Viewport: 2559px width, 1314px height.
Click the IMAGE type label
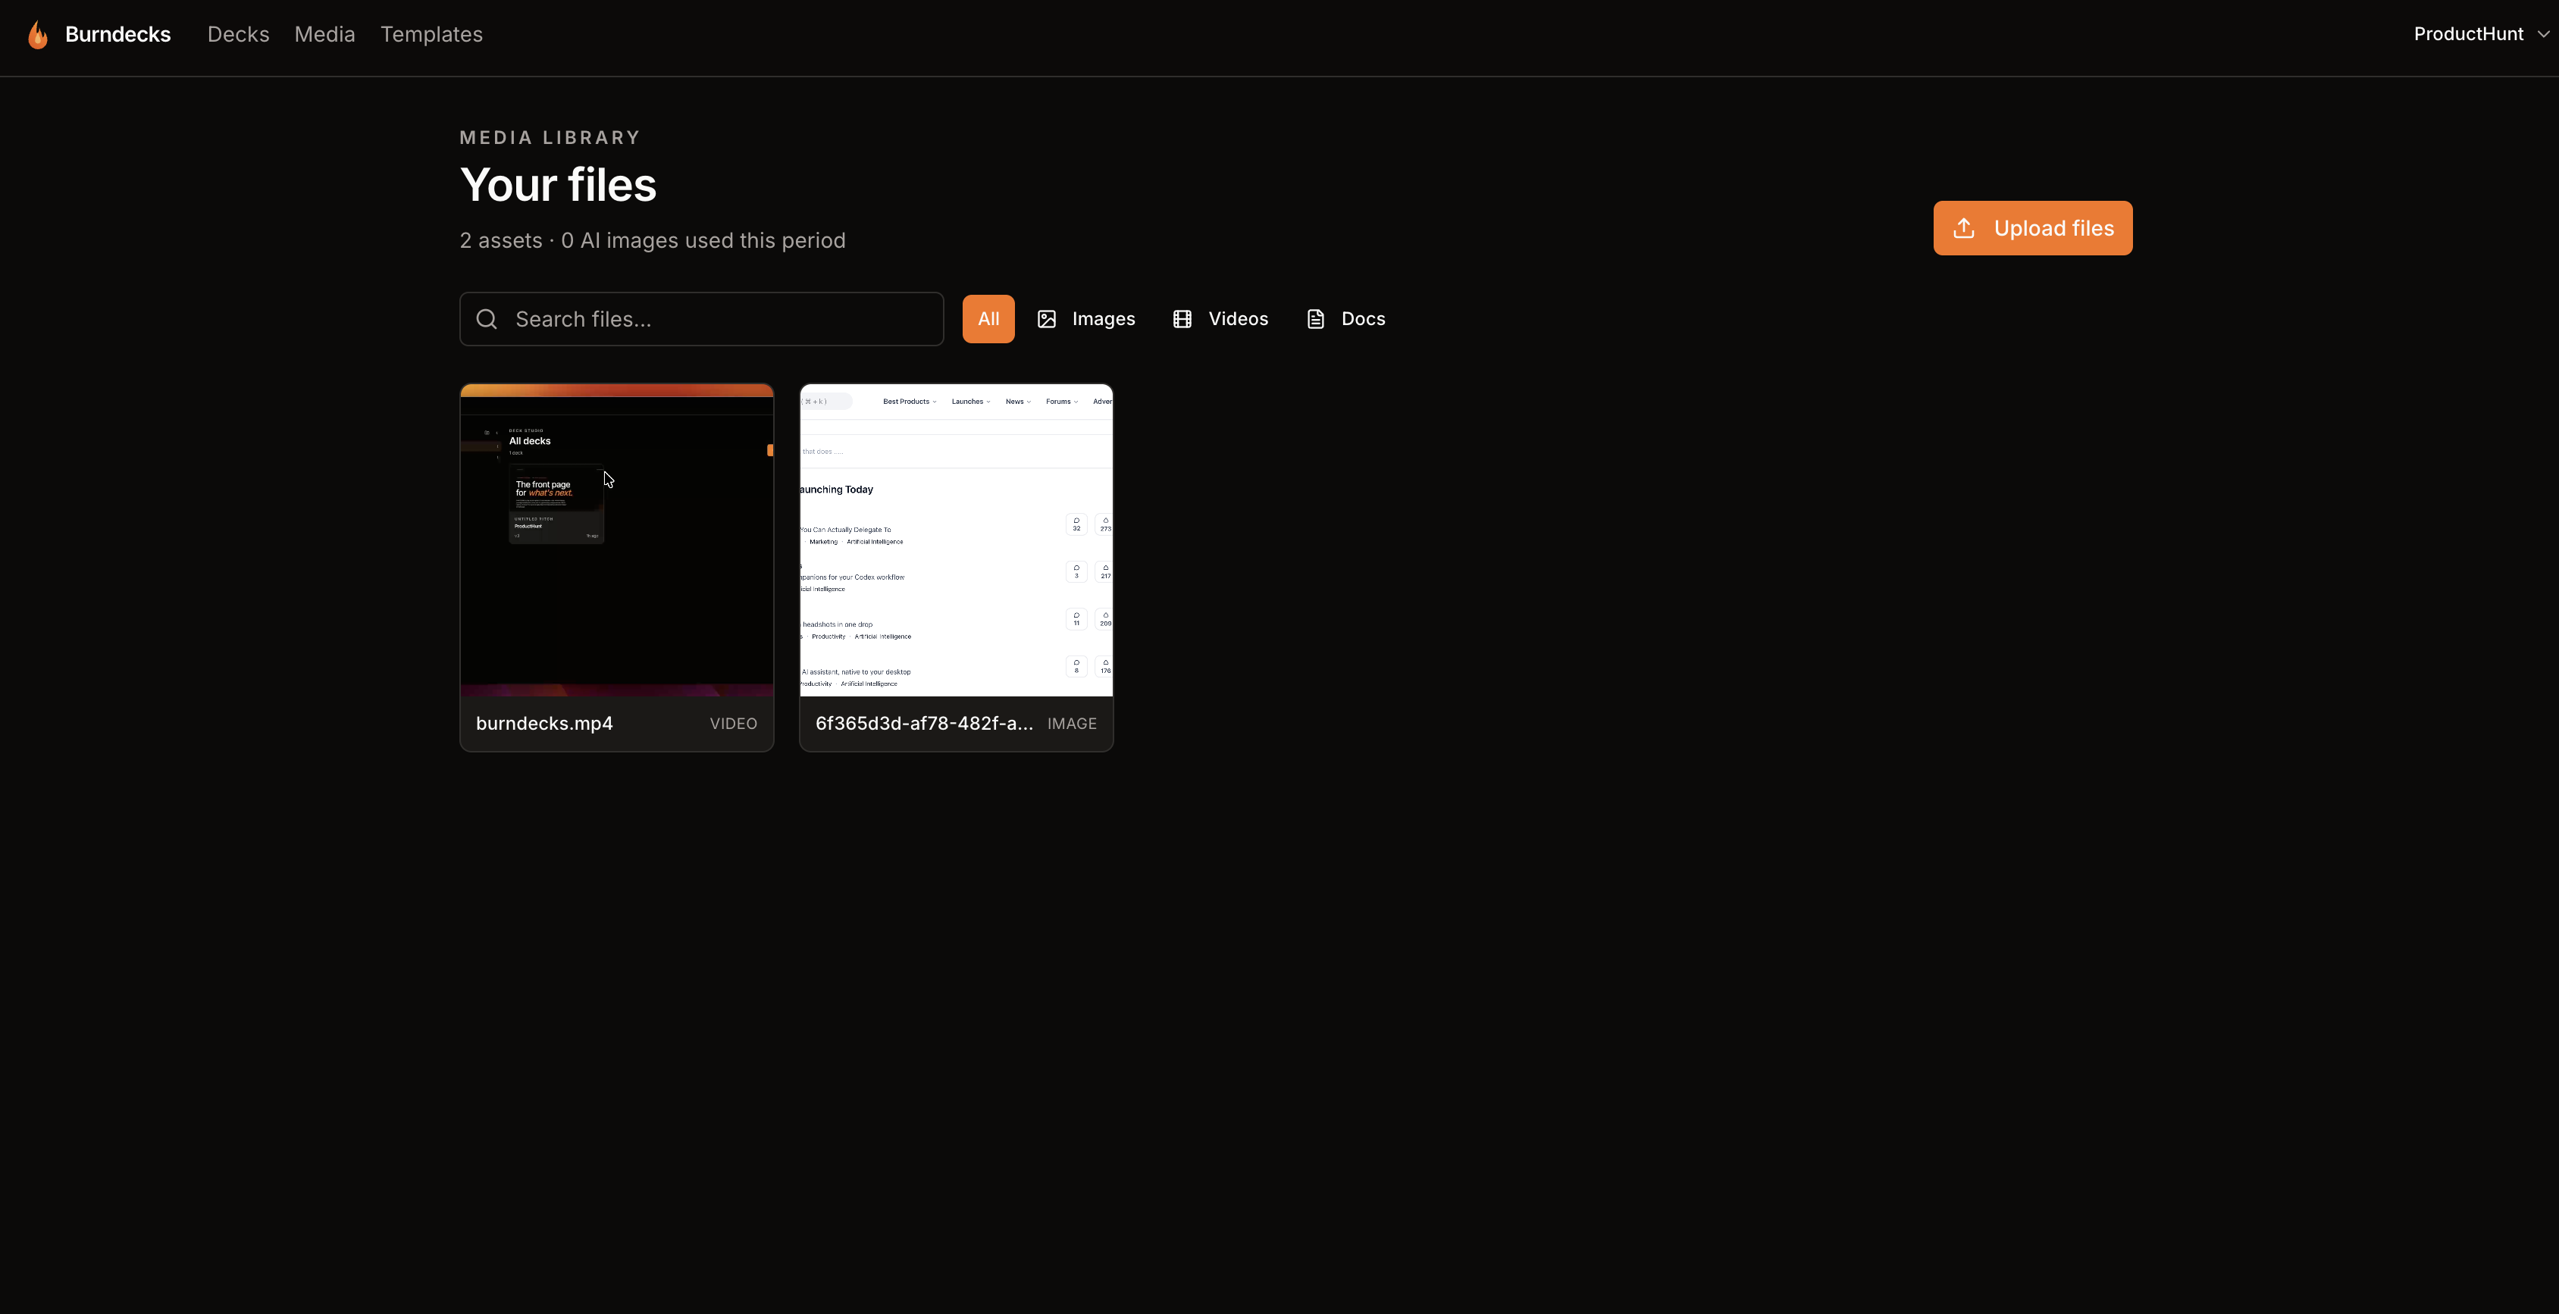1072,724
